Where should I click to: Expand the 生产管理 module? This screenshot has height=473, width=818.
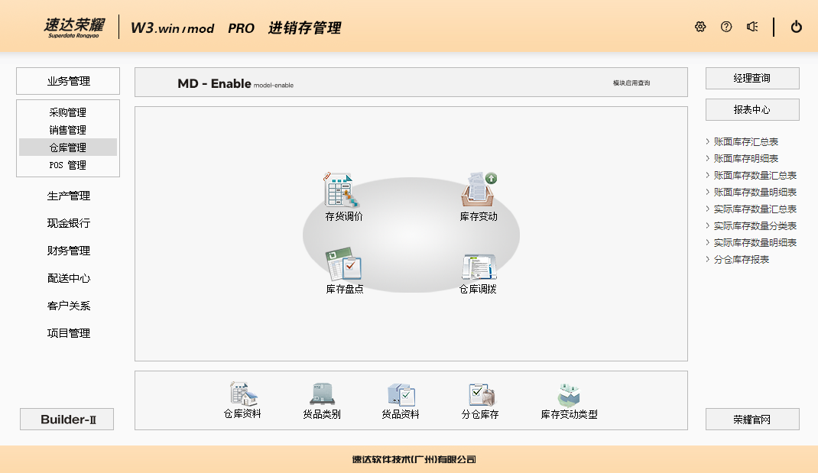69,196
